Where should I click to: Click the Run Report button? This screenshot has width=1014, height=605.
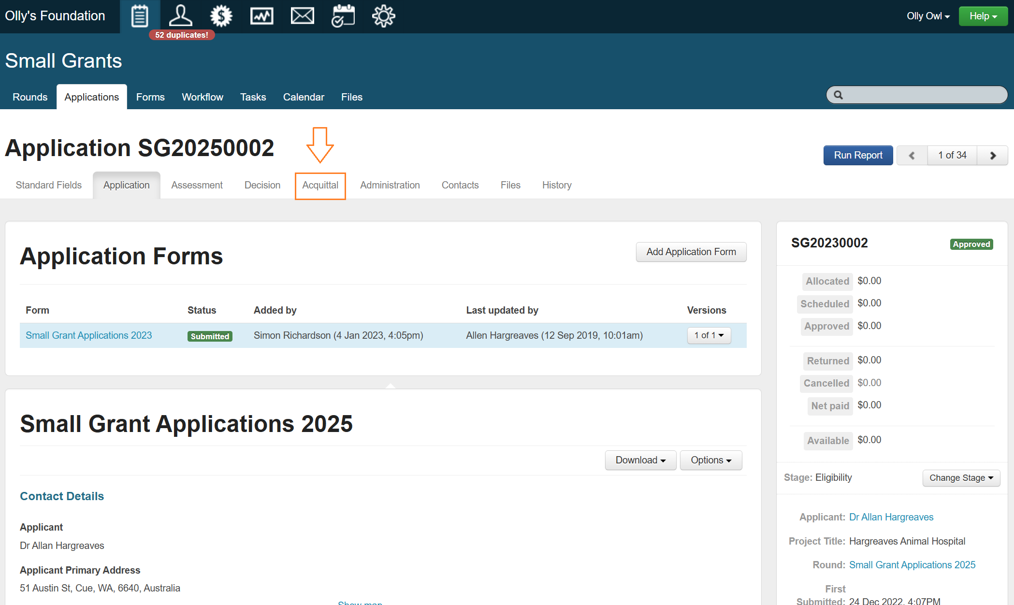858,155
